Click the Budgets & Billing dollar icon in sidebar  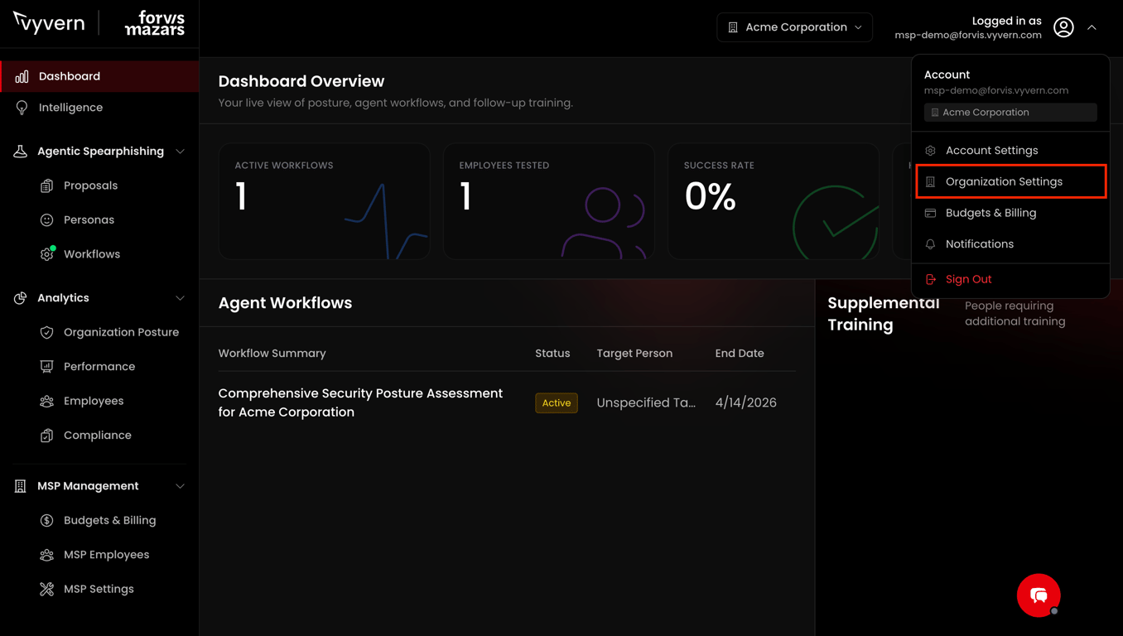[47, 520]
